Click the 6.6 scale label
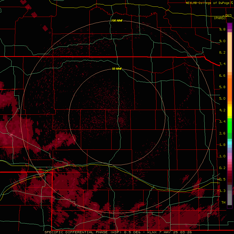Screen dimensions: 234x234 [x=222, y=75]
